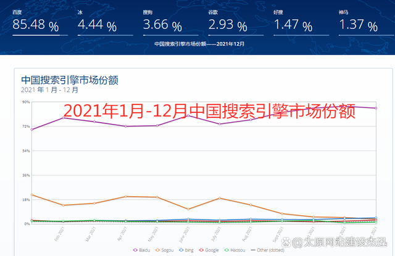This screenshot has width=395, height=256.
Task: Select the bing data point for December
Action: [x=376, y=218]
